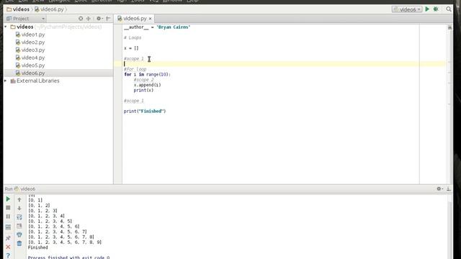Image resolution: width=461 pixels, height=259 pixels.
Task: Click the '# Loops' comment line
Action: point(133,37)
